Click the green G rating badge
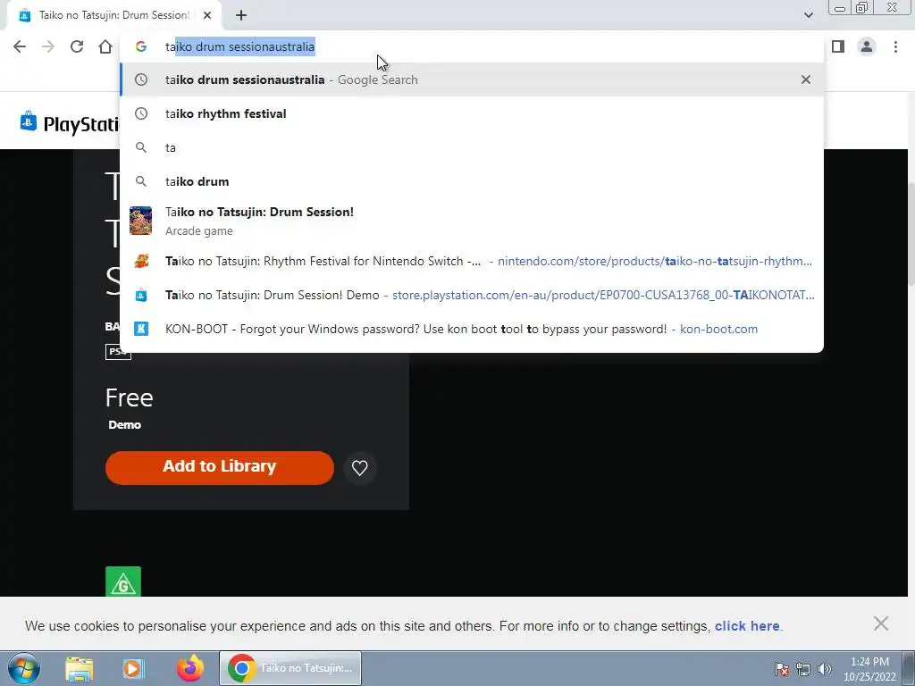Screen dimensions: 915x686 coord(123,581)
